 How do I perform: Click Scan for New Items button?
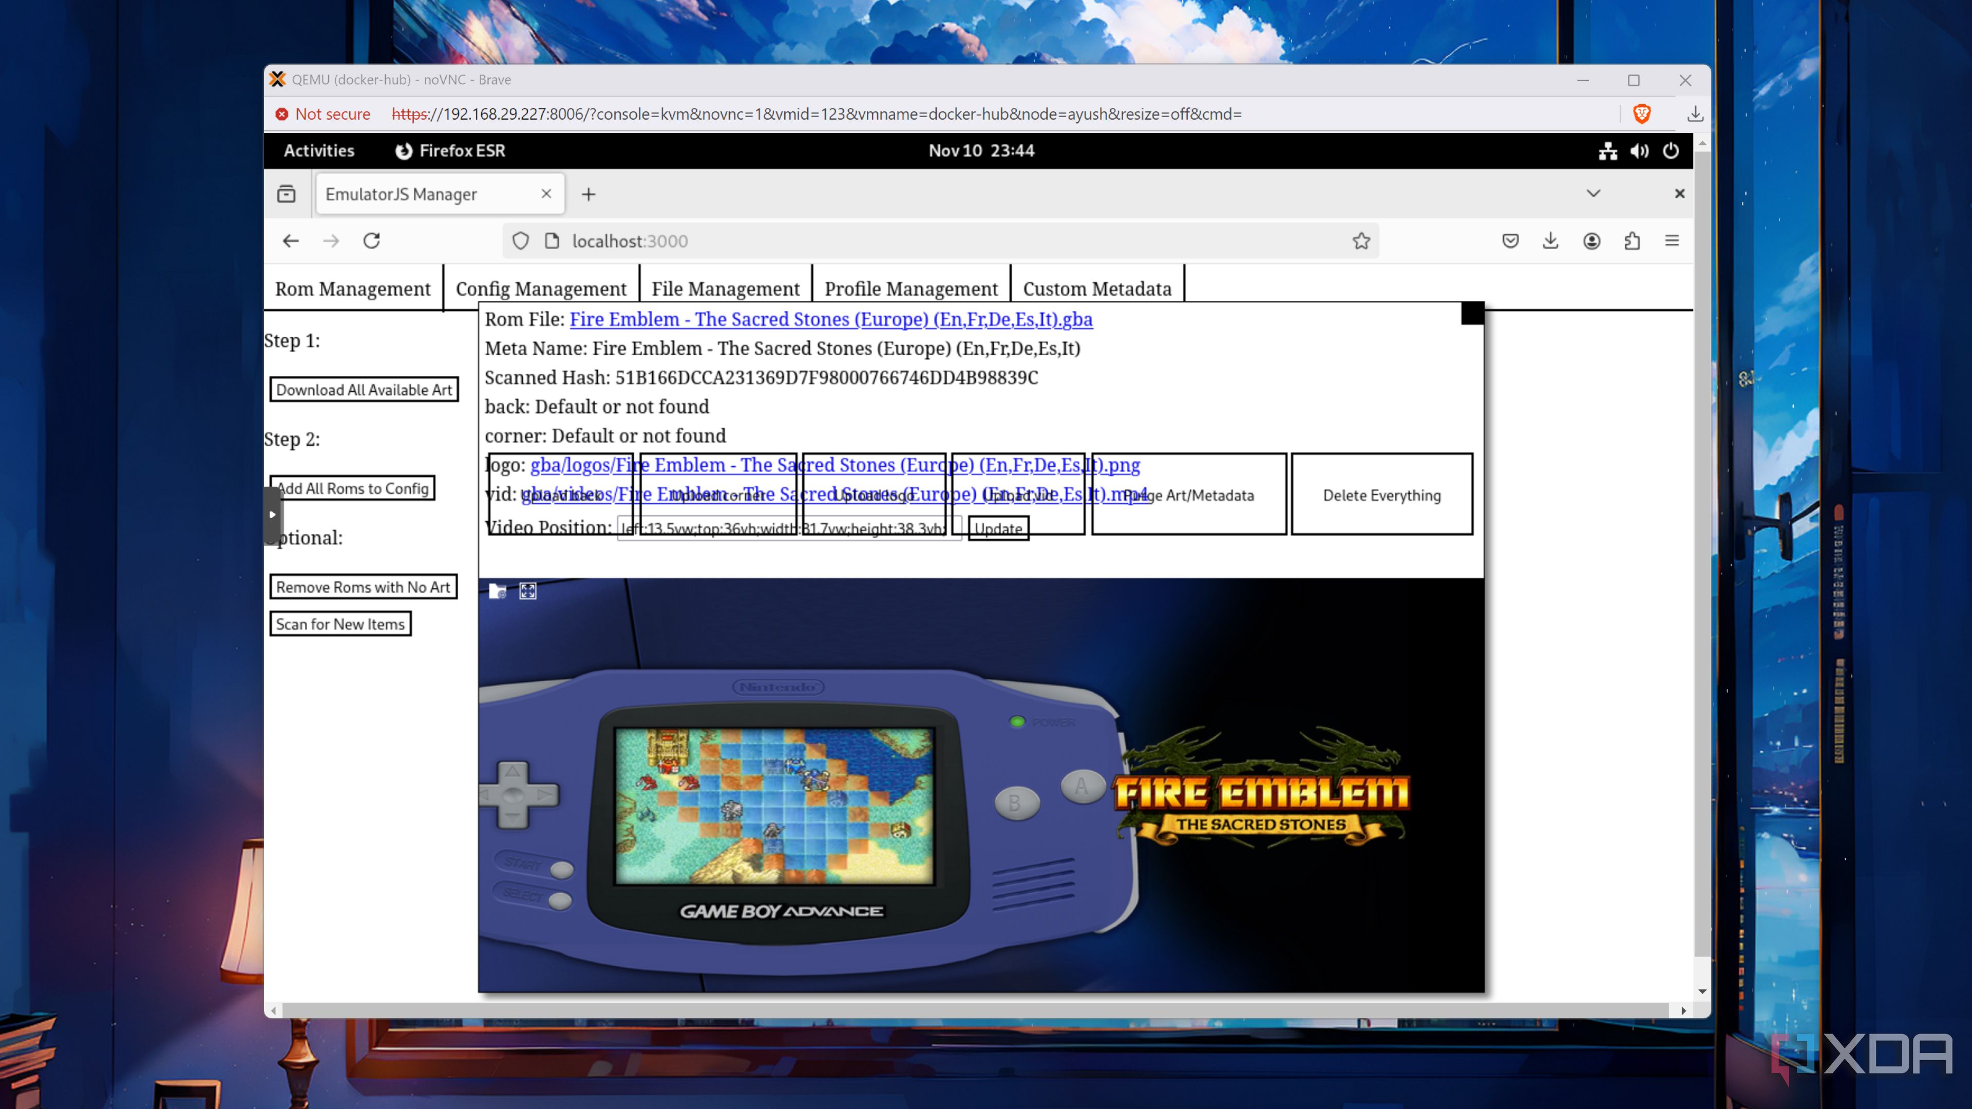[x=340, y=624]
